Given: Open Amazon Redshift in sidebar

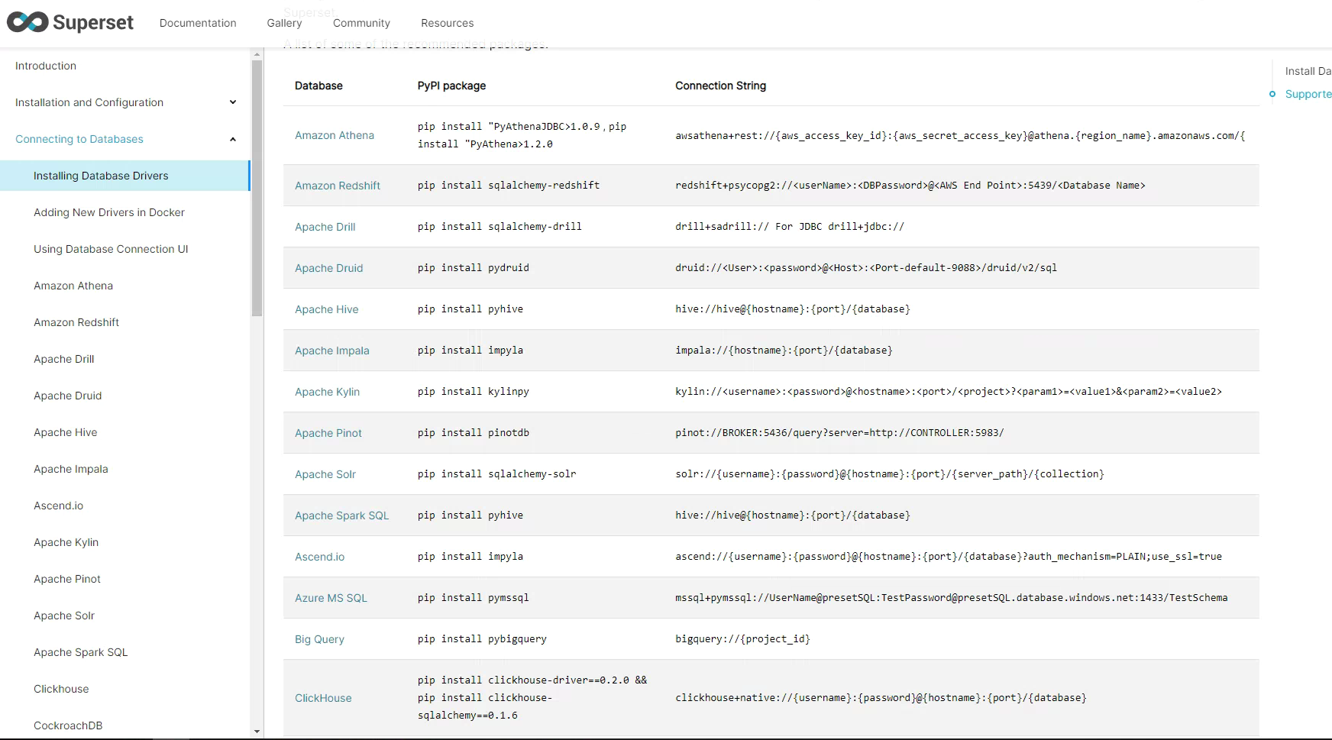Looking at the screenshot, I should 76,322.
